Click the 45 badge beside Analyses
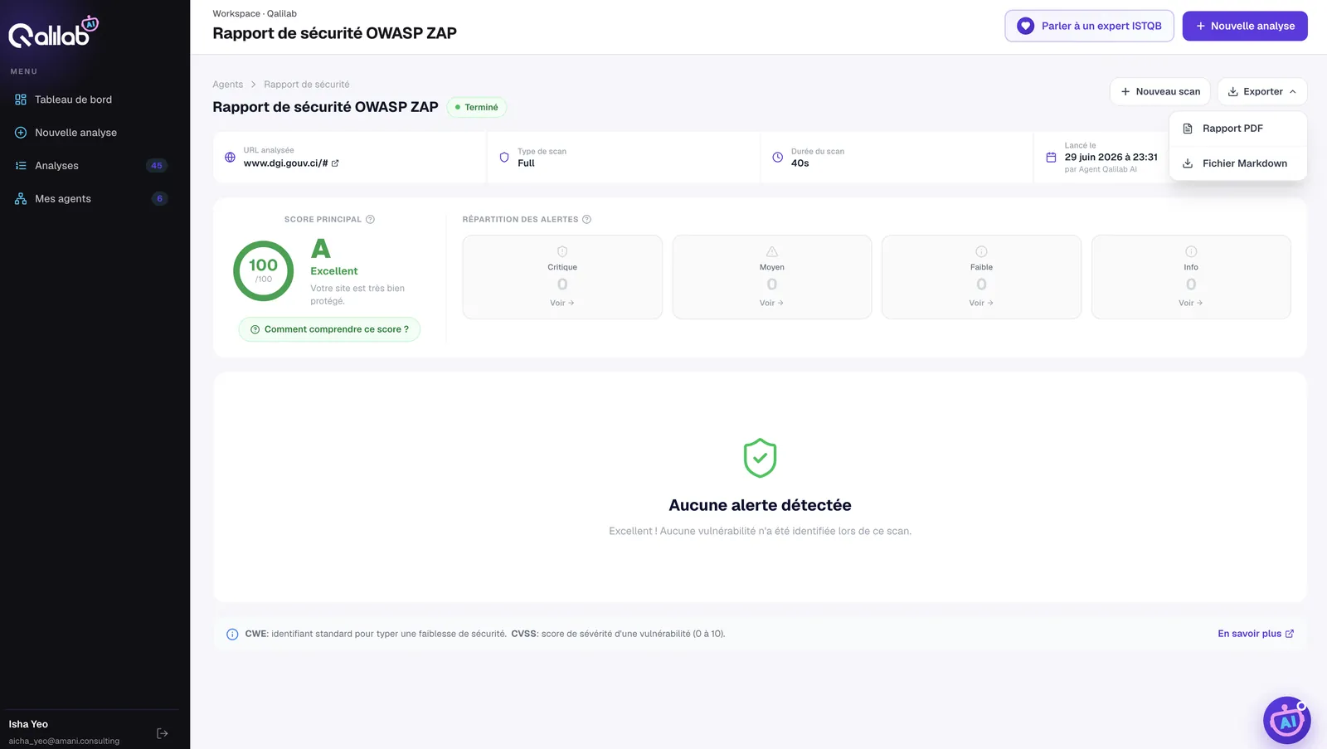 pos(157,166)
